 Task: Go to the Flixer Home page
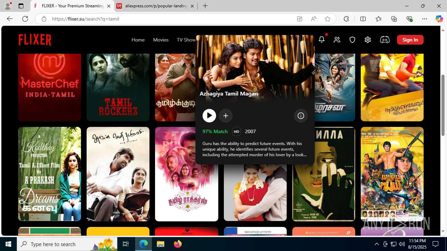138,40
